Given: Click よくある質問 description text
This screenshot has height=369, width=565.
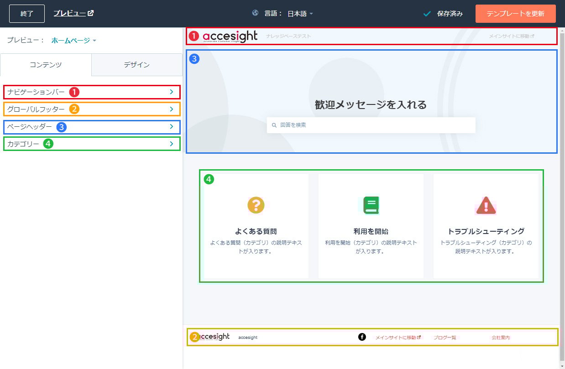Looking at the screenshot, I should click(256, 247).
